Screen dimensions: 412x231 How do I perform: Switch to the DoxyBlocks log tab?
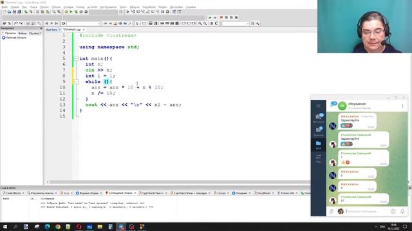coord(263,193)
